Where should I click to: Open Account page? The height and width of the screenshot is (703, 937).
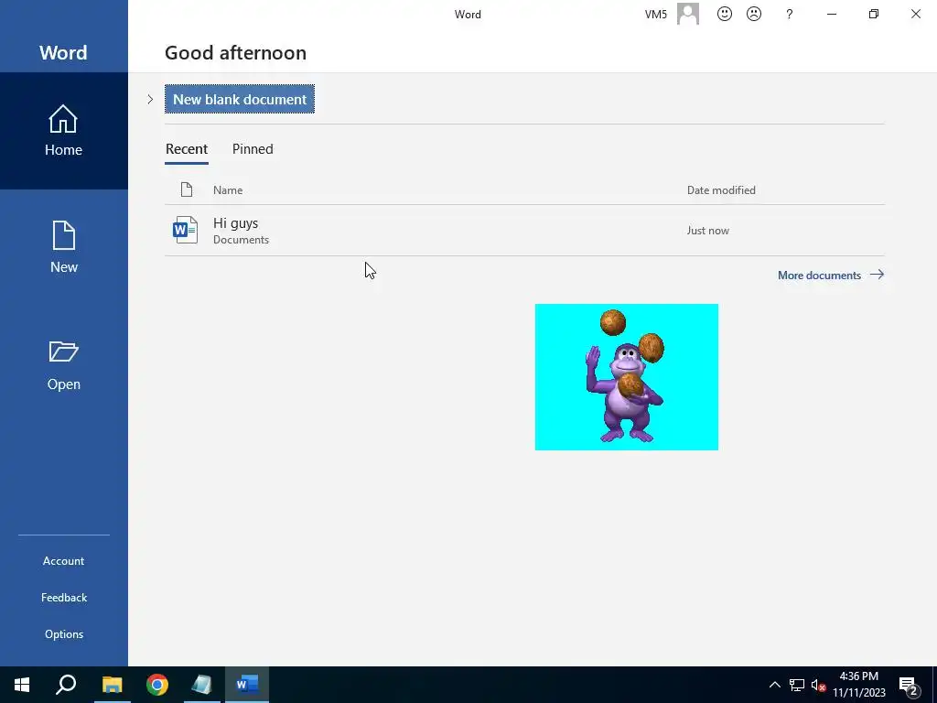tap(63, 561)
